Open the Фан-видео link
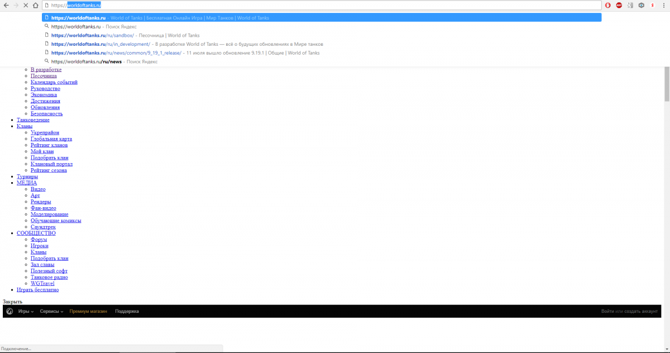 coord(43,208)
